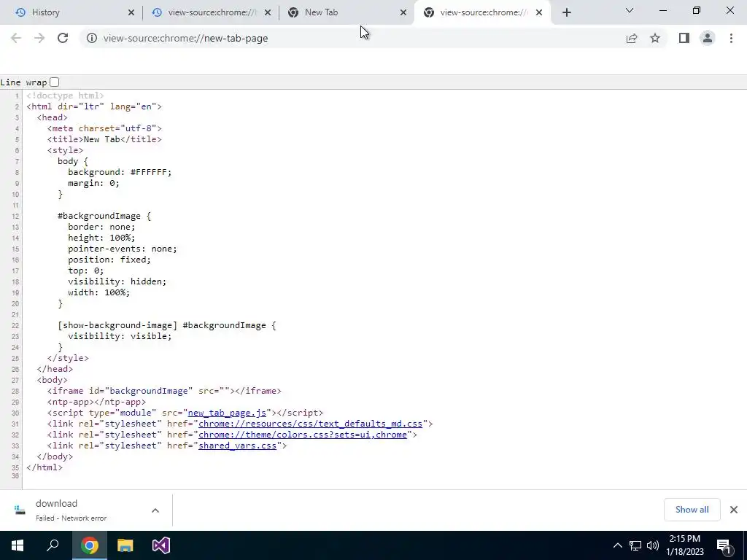Click the browser Back arrow
Image resolution: width=747 pixels, height=560 pixels.
click(x=16, y=38)
